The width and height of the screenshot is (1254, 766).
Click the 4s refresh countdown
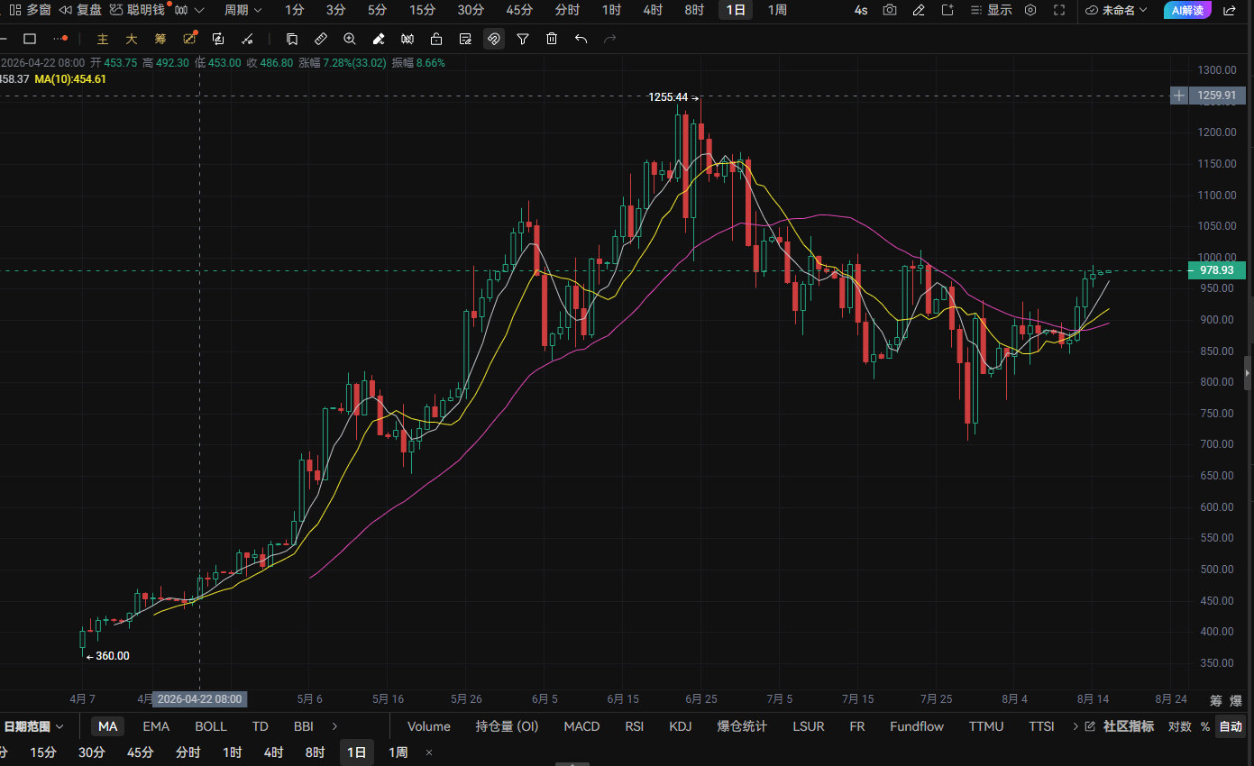click(x=861, y=10)
